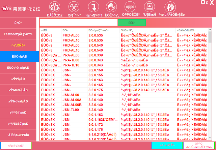Select the JSN-AL00B row
The height and width of the screenshot is (150, 216).
[x=124, y=105]
